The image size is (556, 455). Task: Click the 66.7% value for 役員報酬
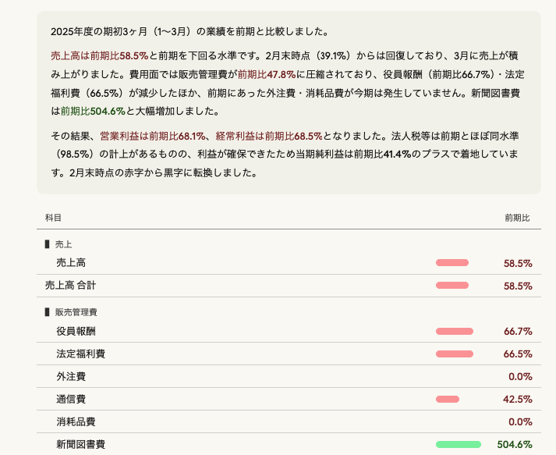(x=517, y=332)
